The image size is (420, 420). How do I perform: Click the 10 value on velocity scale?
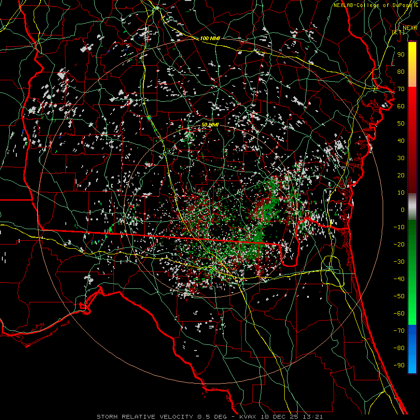point(401,193)
